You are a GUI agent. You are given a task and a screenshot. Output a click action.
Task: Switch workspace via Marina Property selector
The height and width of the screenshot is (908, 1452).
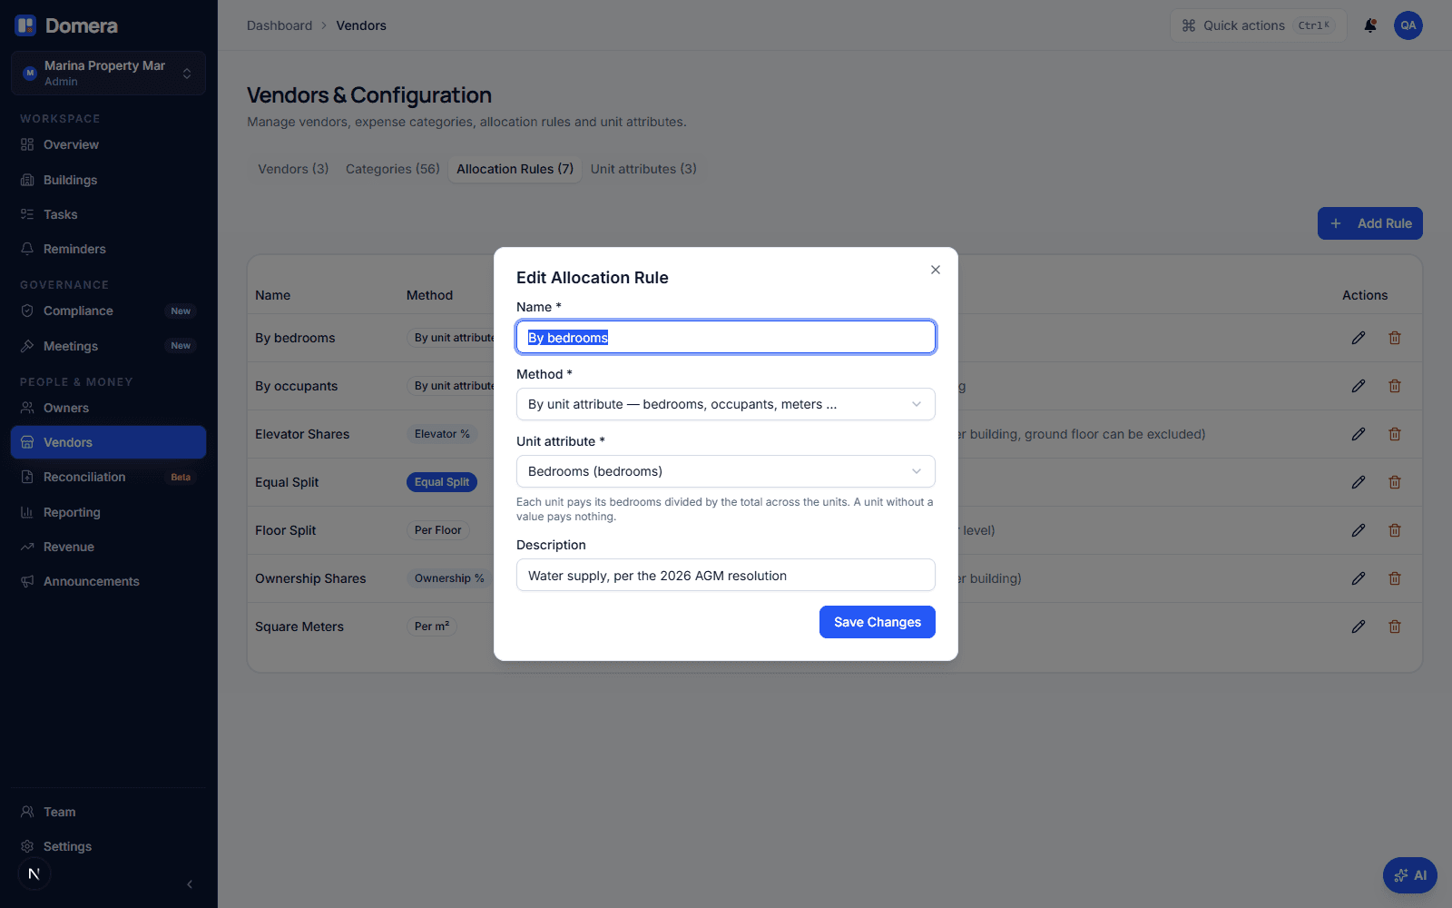point(108,73)
